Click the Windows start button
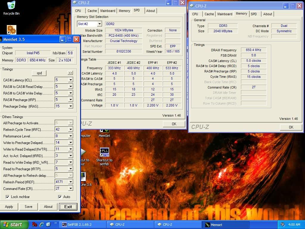Image resolution: width=305 pixels, height=229 pixels. pyautogui.click(x=14, y=225)
